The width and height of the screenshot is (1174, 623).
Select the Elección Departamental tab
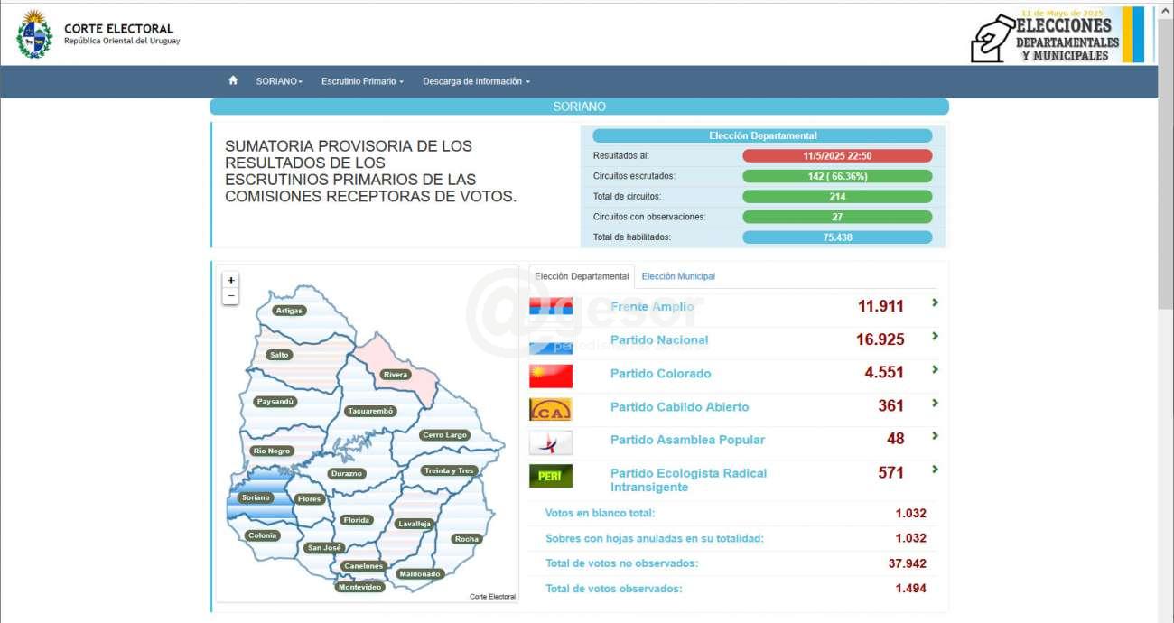(582, 276)
